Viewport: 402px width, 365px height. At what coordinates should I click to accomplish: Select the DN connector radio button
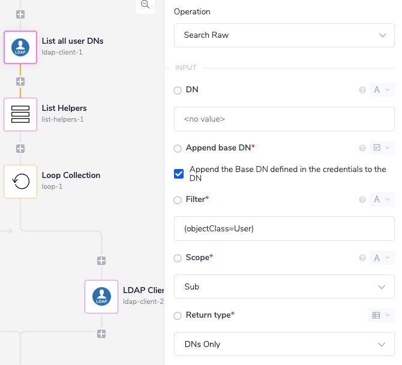tap(178, 90)
